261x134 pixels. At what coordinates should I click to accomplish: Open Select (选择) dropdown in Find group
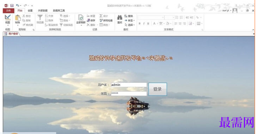click(130, 25)
